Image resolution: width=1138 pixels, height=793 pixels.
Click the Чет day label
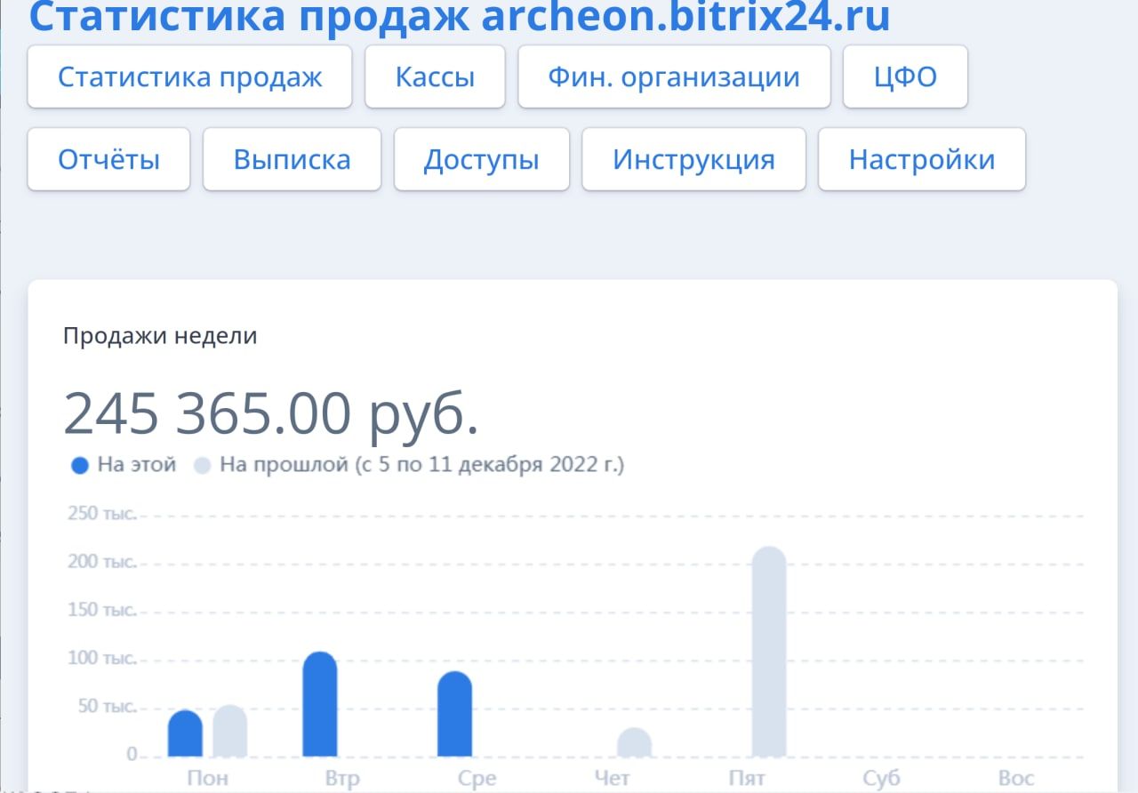pyautogui.click(x=613, y=779)
